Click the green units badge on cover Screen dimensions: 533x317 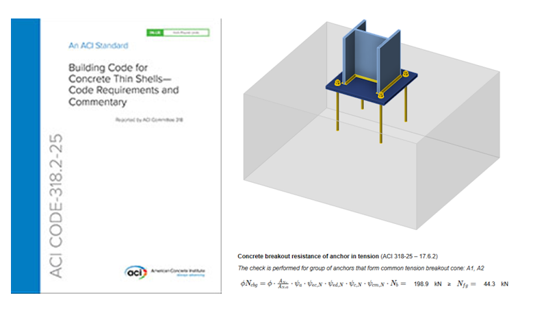pyautogui.click(x=178, y=33)
